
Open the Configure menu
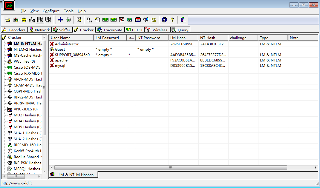point(51,11)
